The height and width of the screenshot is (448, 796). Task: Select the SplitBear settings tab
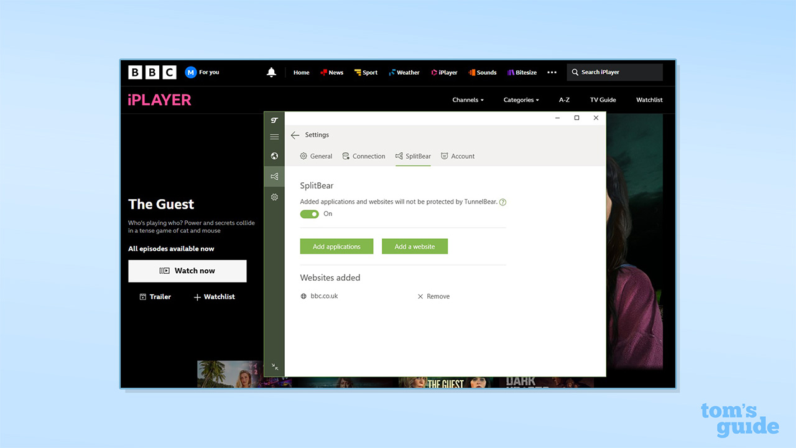click(x=413, y=156)
